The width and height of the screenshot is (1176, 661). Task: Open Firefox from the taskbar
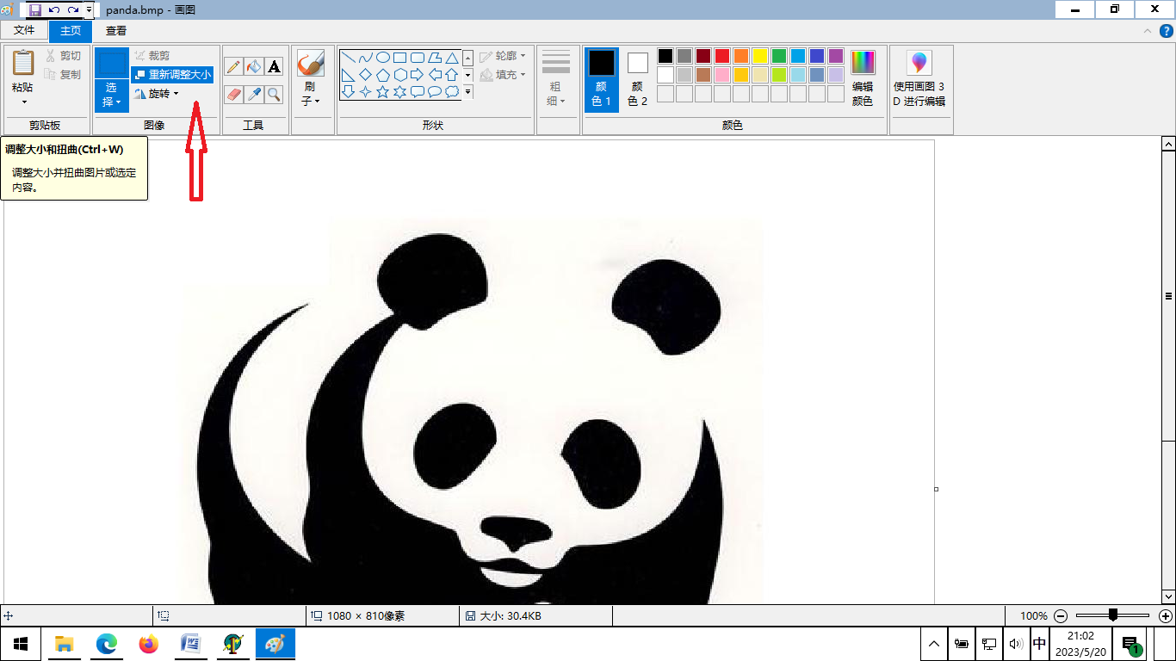(x=149, y=643)
